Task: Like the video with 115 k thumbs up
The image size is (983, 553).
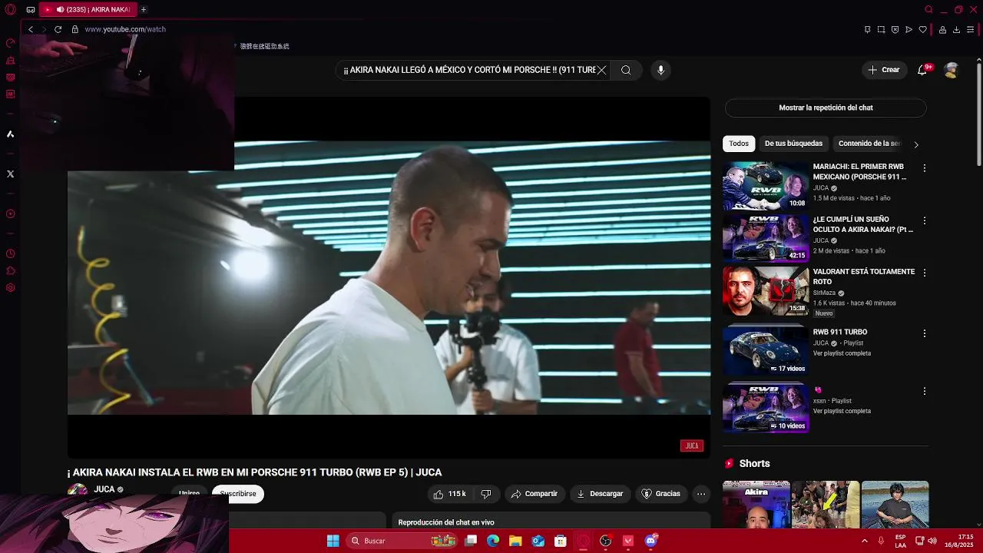Action: point(450,494)
